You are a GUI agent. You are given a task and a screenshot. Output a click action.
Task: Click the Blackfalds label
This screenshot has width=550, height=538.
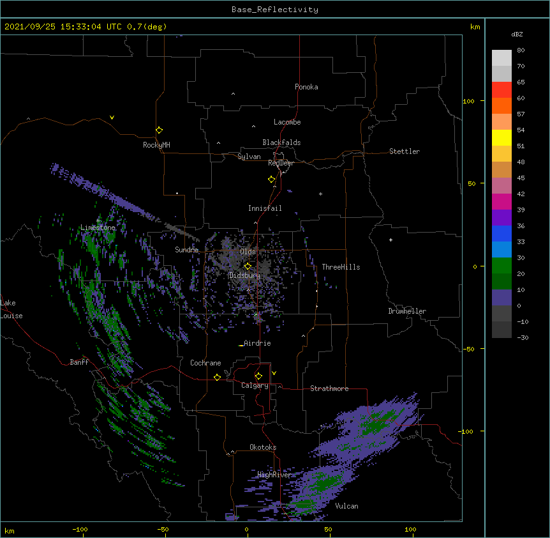point(281,142)
